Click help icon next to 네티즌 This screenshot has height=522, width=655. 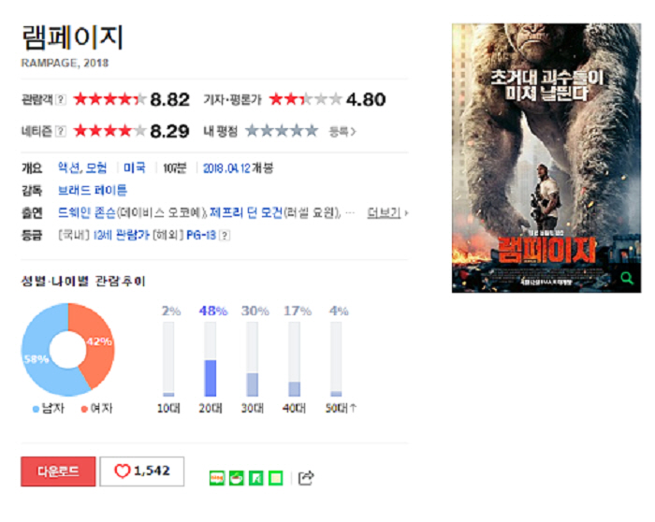[x=61, y=131]
